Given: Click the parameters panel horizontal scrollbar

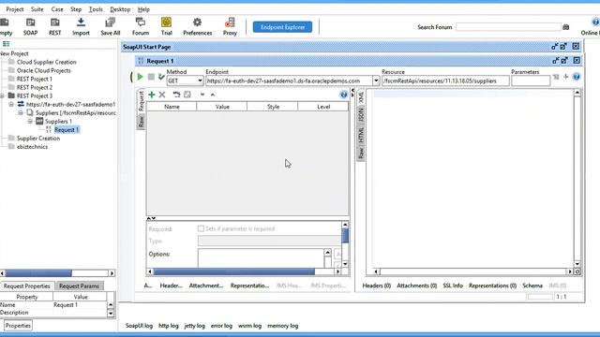Looking at the screenshot, I should click(234, 271).
